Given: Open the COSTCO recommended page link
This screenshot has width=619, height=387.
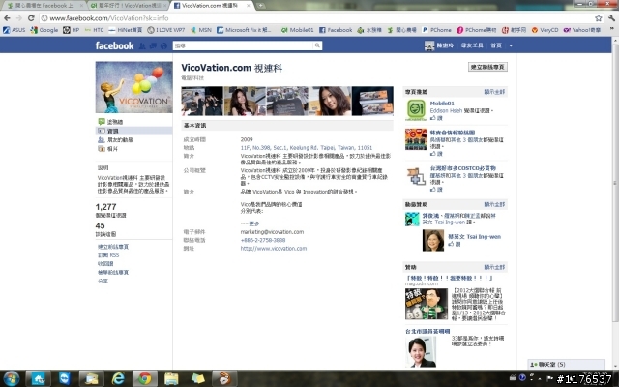Looking at the screenshot, I should pos(462,168).
